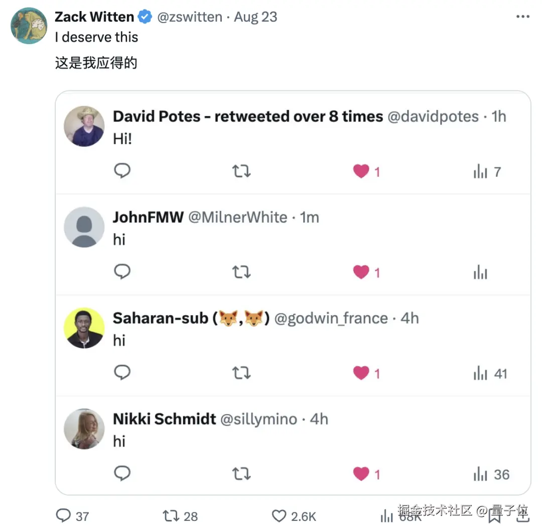Like the main tweet with 2.6K likes
Viewport: 542px width, 531px height.
tap(279, 515)
